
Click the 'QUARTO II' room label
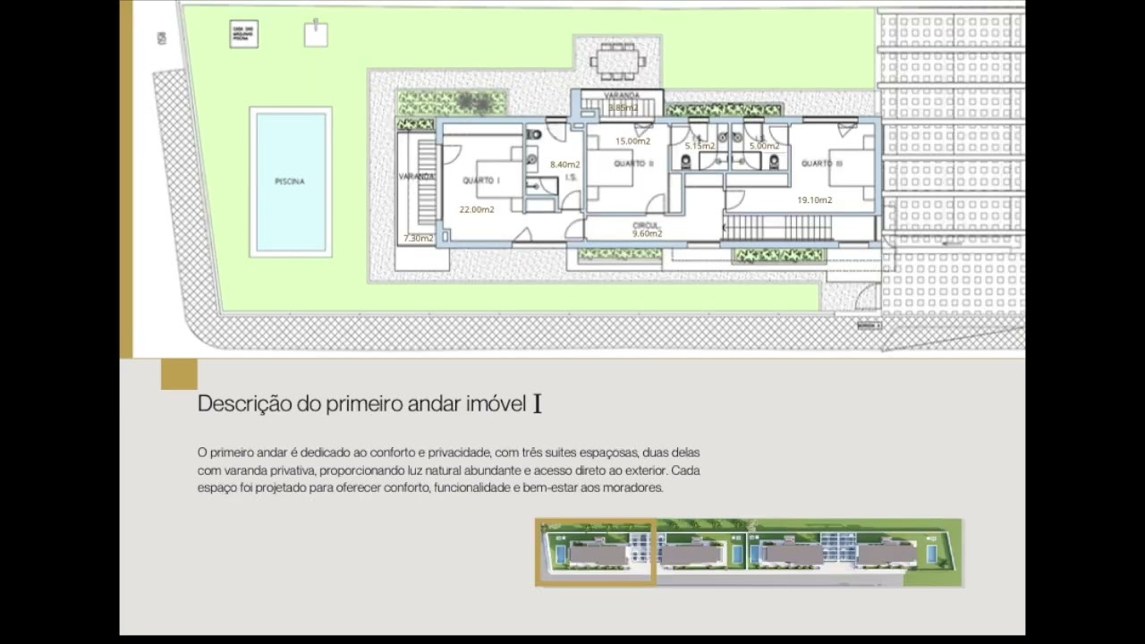click(x=633, y=164)
